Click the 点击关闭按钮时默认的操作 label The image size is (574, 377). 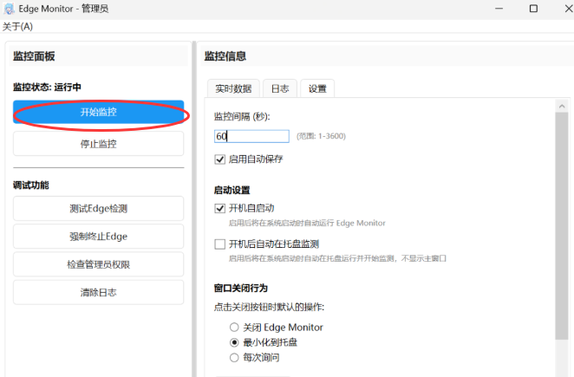click(x=269, y=307)
